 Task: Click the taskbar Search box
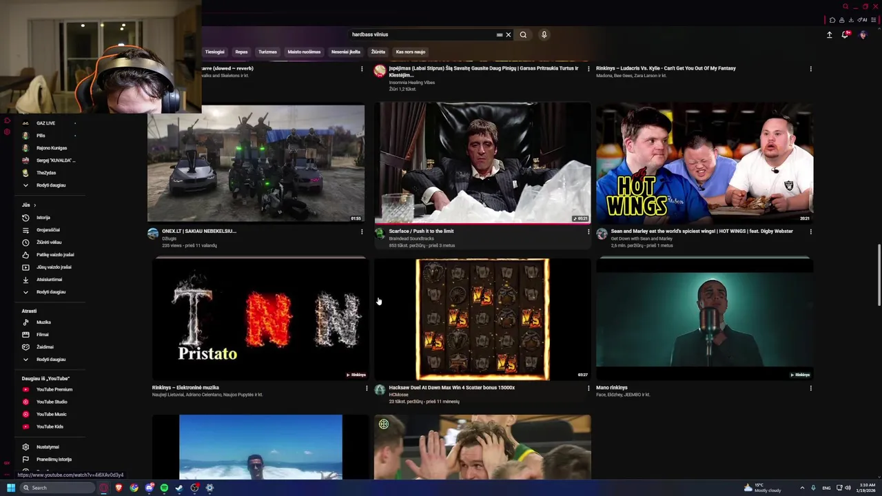[x=57, y=488]
